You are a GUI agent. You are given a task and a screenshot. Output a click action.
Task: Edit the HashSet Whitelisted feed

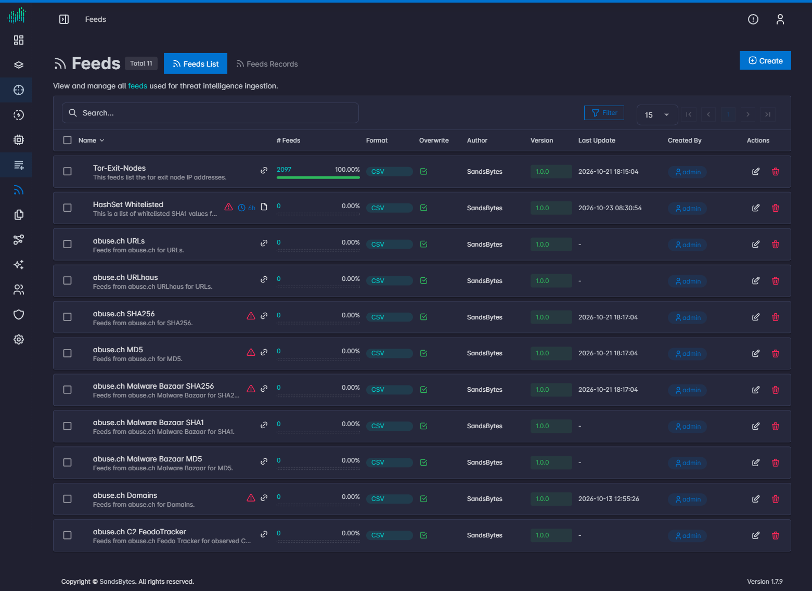tap(756, 208)
